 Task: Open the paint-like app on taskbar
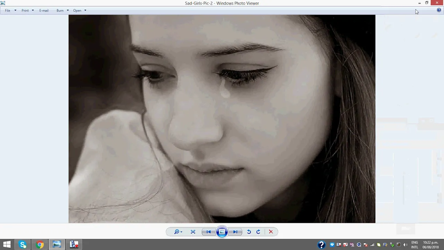(x=74, y=244)
